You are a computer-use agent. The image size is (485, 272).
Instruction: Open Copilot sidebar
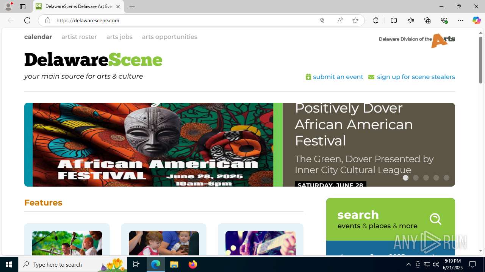476,20
